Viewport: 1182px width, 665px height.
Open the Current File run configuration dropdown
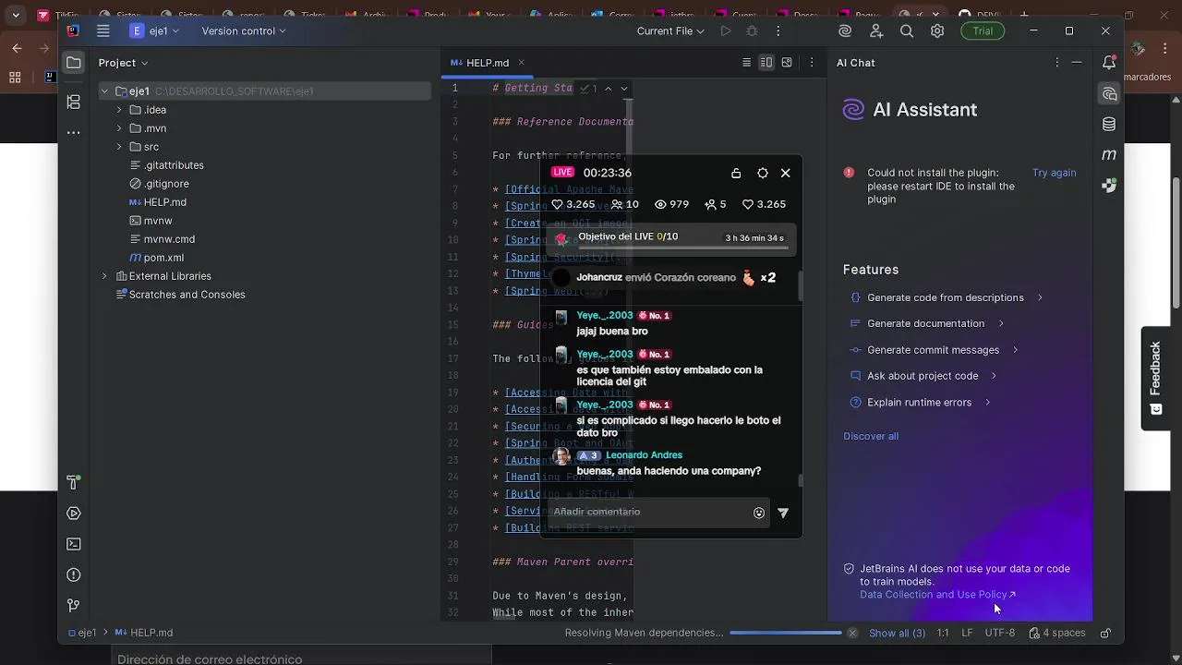pyautogui.click(x=670, y=30)
